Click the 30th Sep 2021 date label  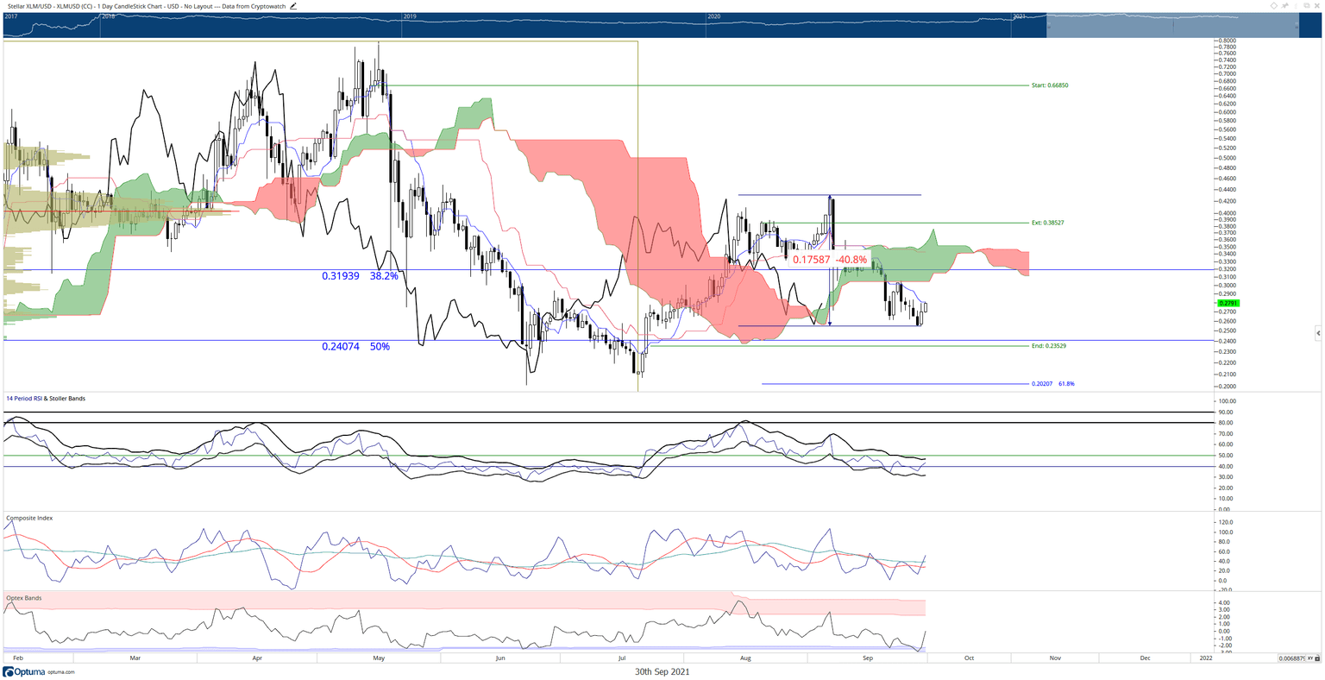click(662, 671)
